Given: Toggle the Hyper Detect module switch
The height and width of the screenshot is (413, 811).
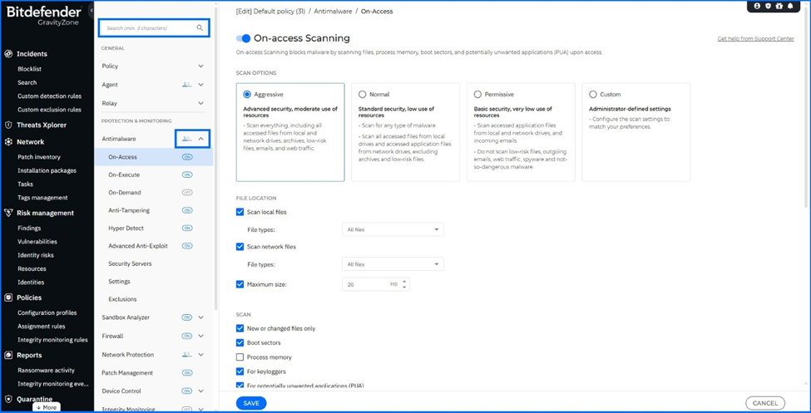Looking at the screenshot, I should point(187,228).
